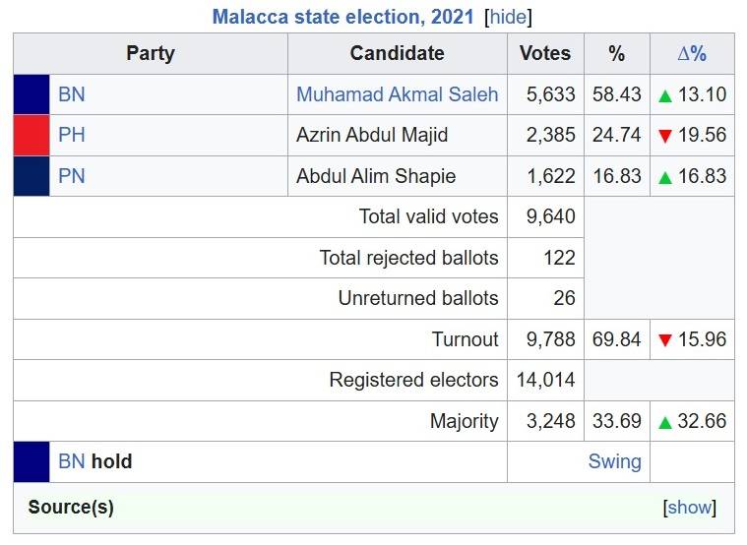Open the BN party link in first row
Viewport: 747px width, 545px height.
pos(72,94)
